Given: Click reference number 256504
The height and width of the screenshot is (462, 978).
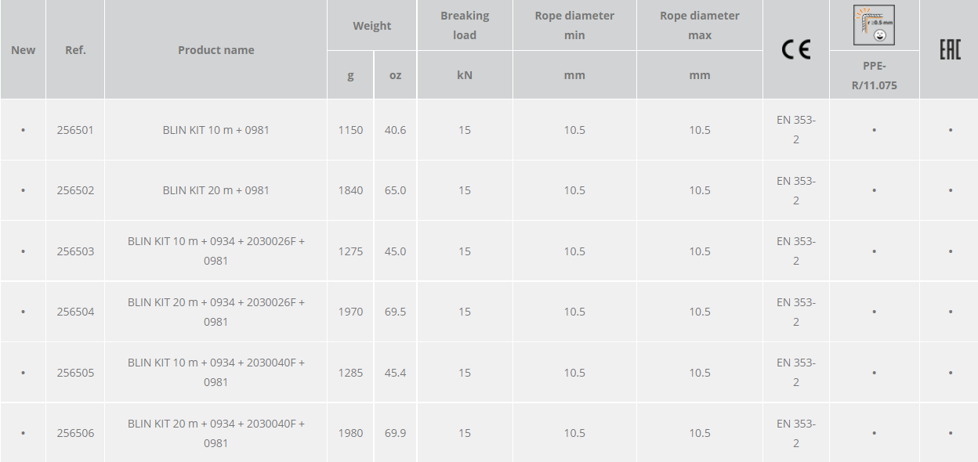Looking at the screenshot, I should (75, 312).
